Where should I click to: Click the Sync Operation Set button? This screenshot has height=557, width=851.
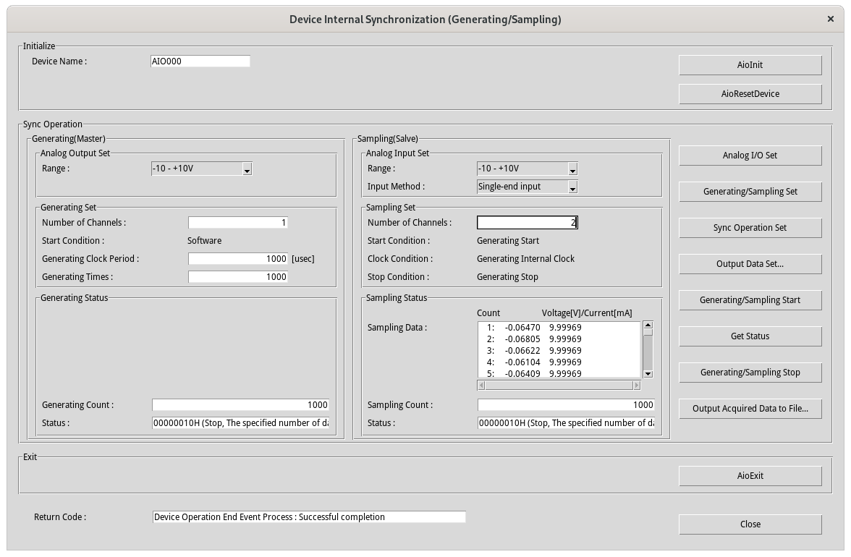coord(750,228)
